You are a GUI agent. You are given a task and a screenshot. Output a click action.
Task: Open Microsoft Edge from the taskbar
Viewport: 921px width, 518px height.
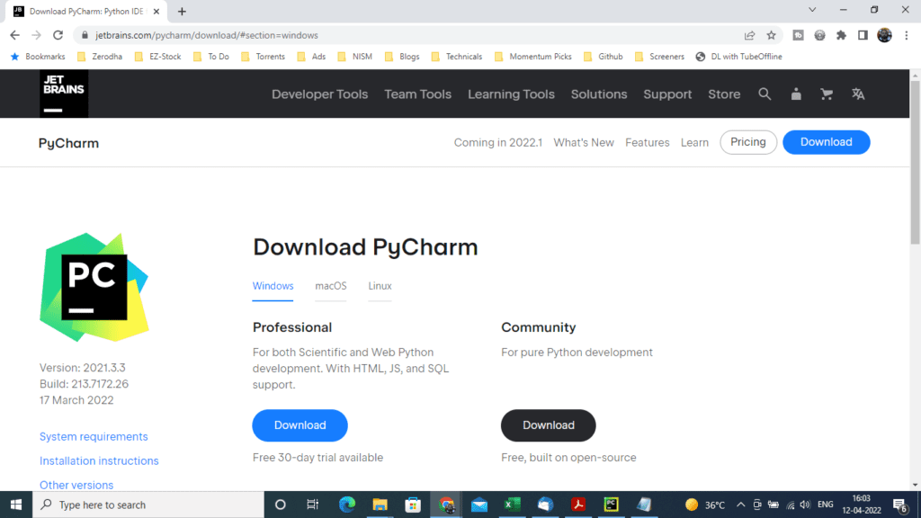tap(347, 505)
